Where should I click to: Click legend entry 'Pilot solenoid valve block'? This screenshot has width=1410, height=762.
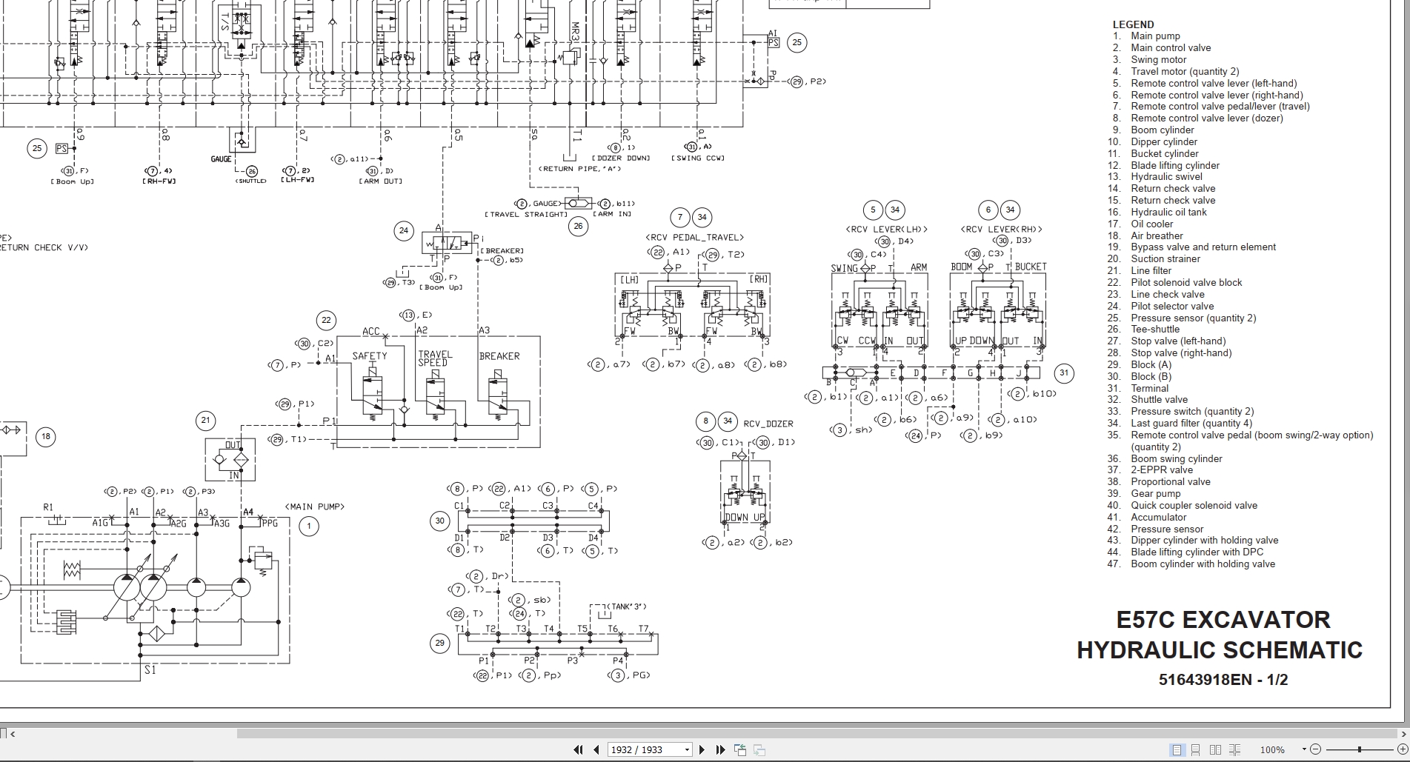[x=1186, y=283]
